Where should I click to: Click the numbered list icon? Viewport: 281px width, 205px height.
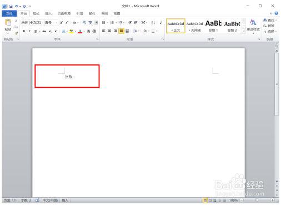(112, 23)
